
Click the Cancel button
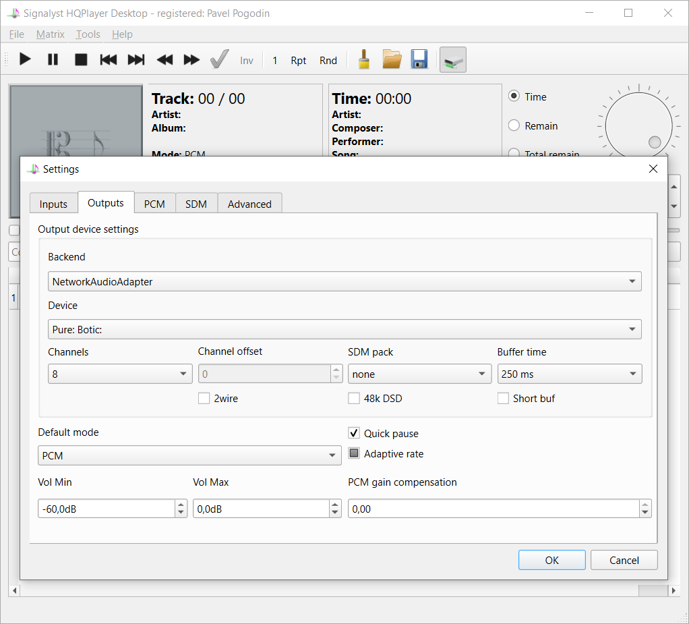pos(624,560)
